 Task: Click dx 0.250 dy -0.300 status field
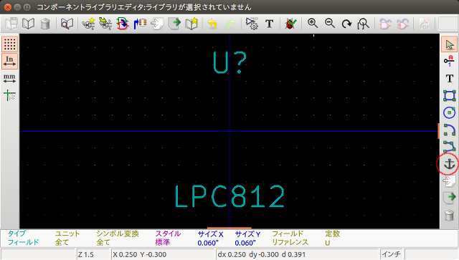(x=298, y=254)
